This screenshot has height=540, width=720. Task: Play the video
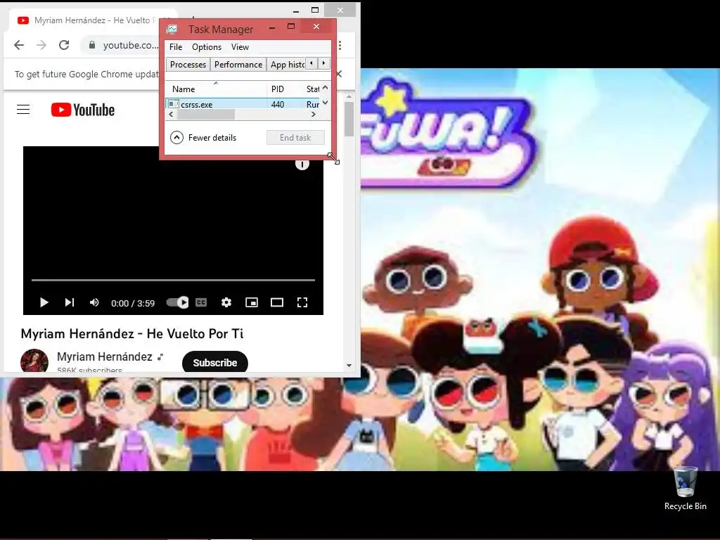[44, 302]
